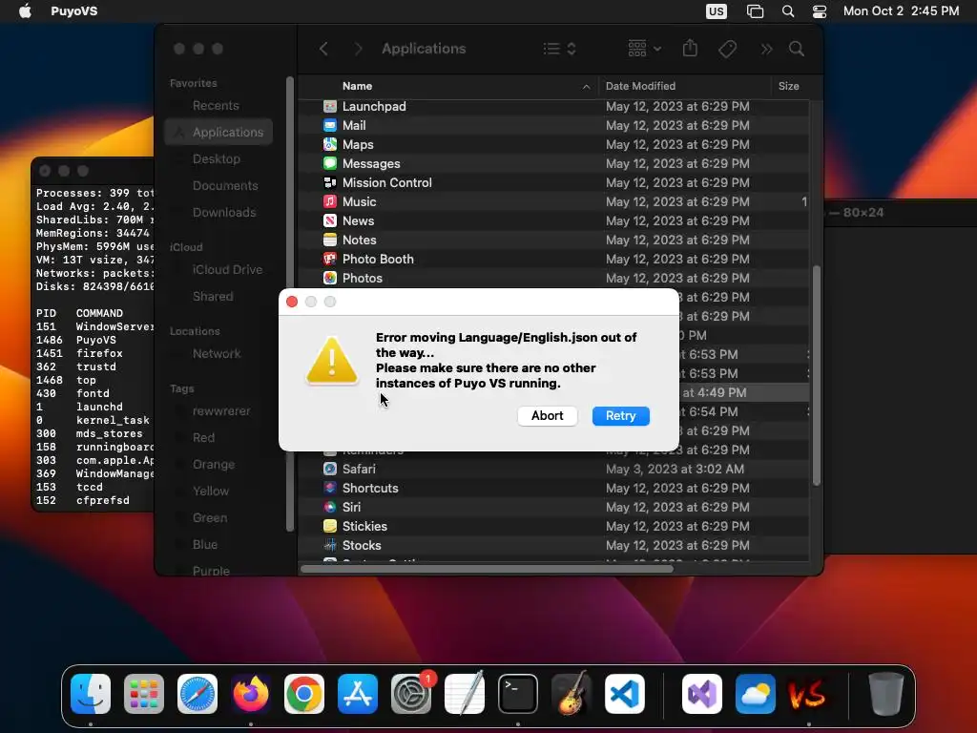
Task: Open Control Center in menu bar
Action: (x=820, y=11)
